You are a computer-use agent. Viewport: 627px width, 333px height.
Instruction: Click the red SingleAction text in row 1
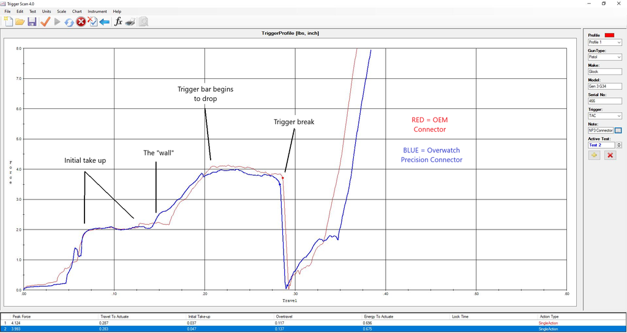tap(549, 323)
